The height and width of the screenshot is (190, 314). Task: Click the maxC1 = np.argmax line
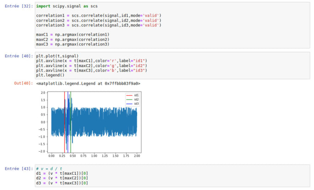72,35
